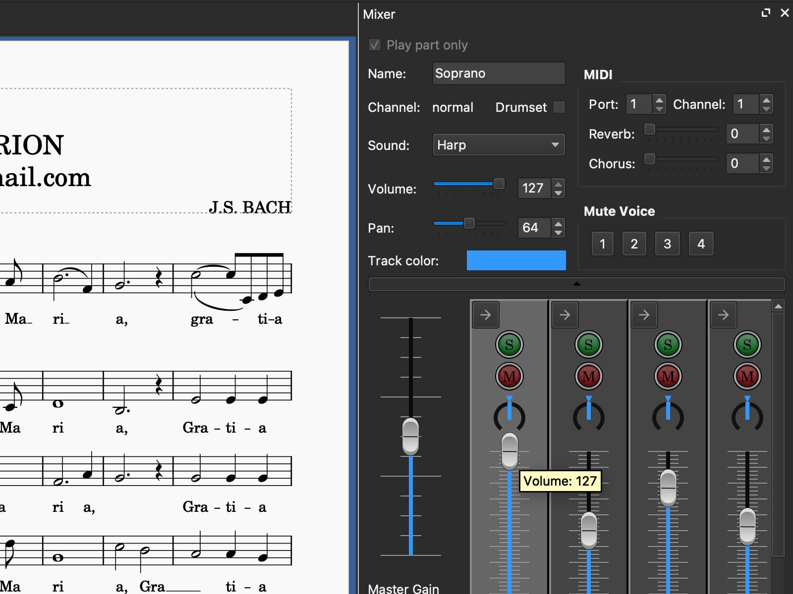Click the Name field containing Soprano
This screenshot has height=594, width=793.
point(499,73)
